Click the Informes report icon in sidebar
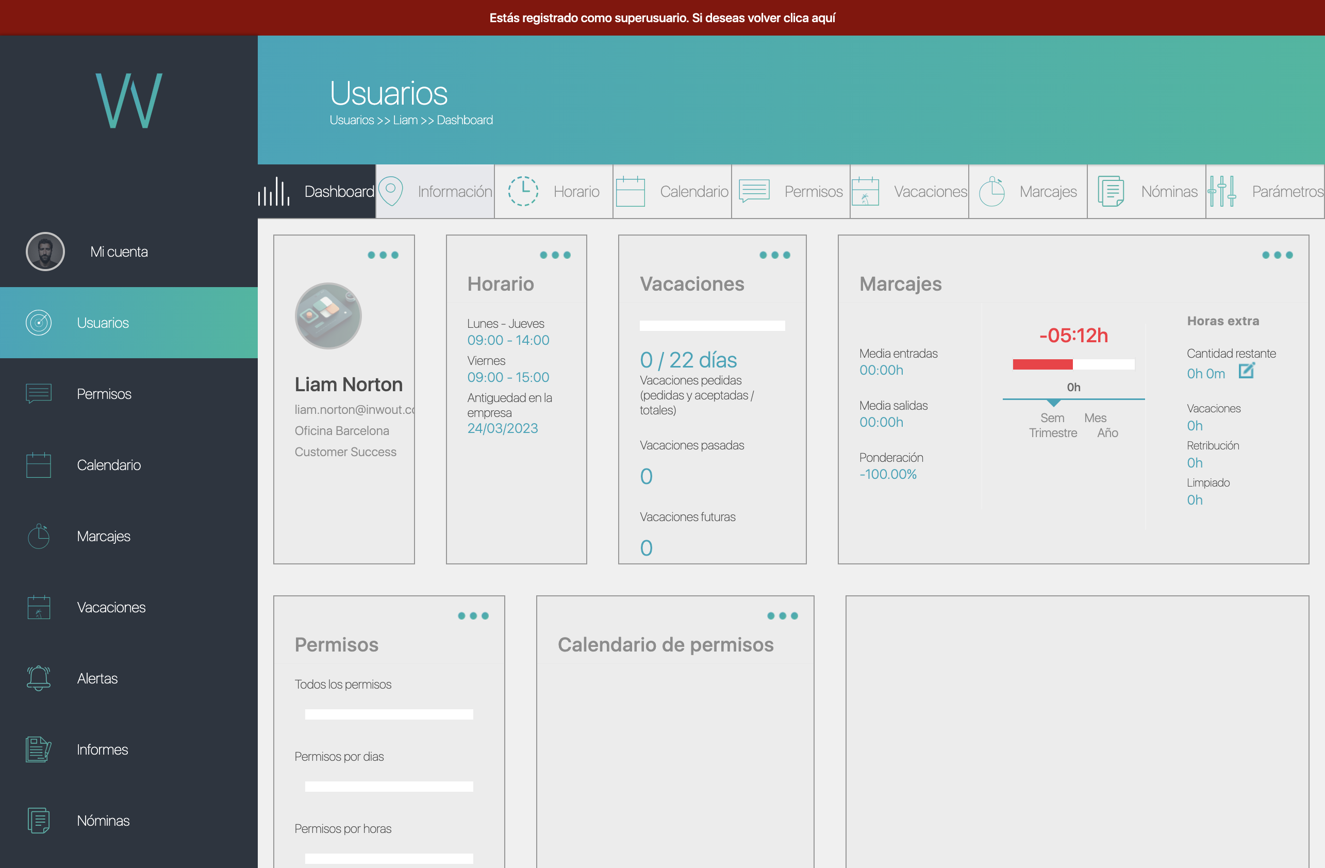 point(39,749)
